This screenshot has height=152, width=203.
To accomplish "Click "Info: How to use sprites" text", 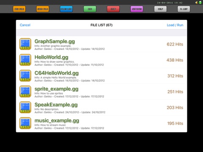I will click(x=49, y=93).
